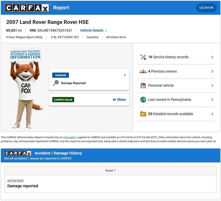Click the Event 1 header
221x201 pixels.
(x=111, y=171)
